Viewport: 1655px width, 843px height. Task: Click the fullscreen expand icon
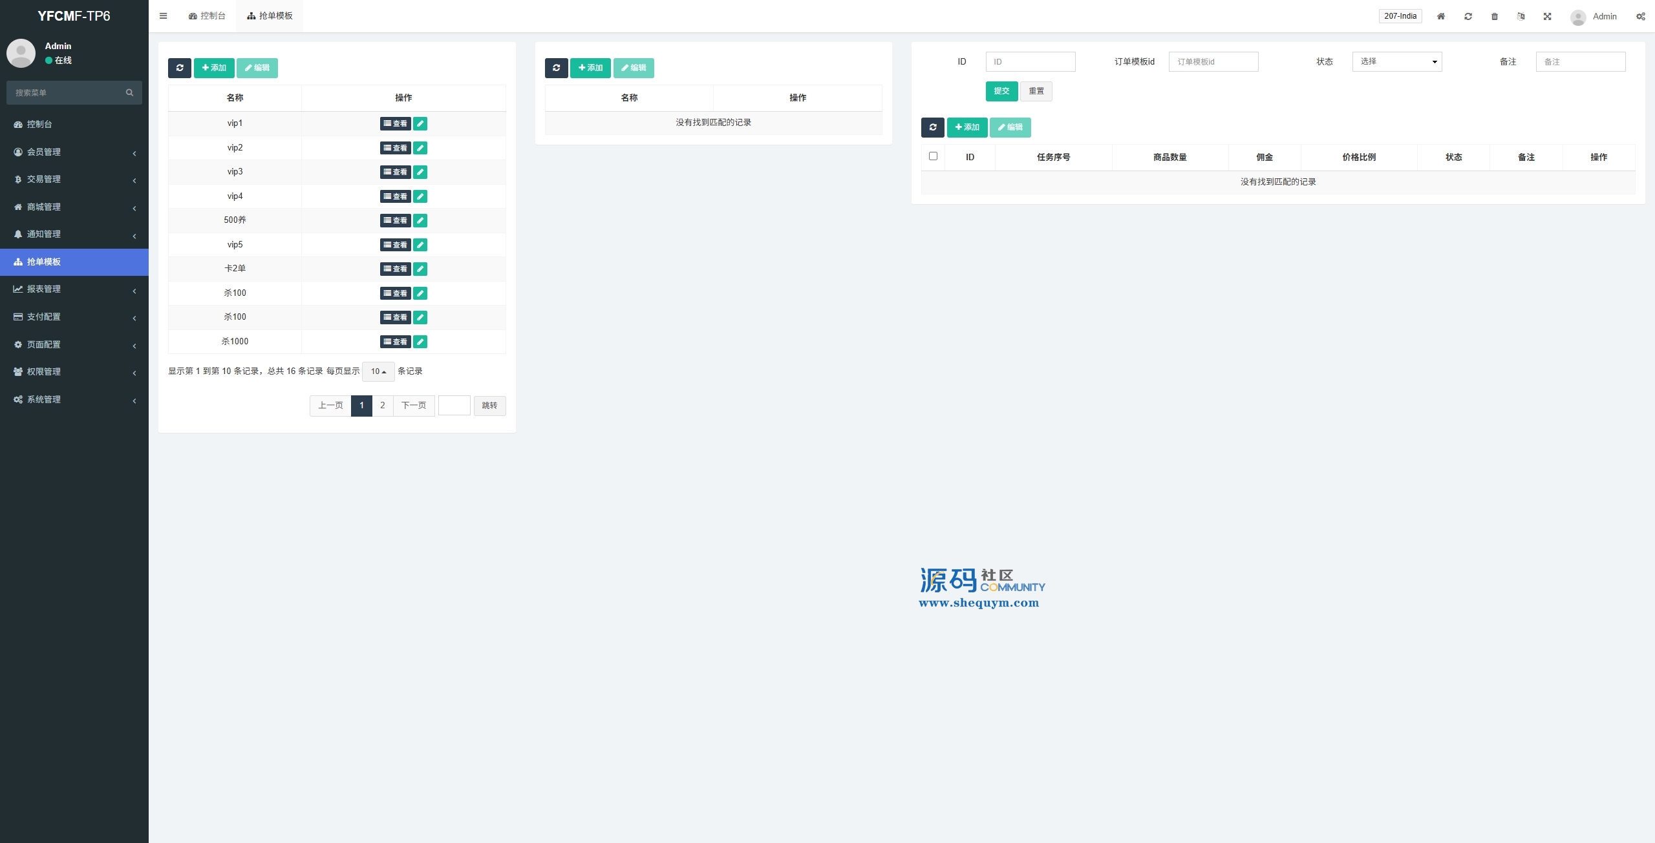[x=1547, y=17]
